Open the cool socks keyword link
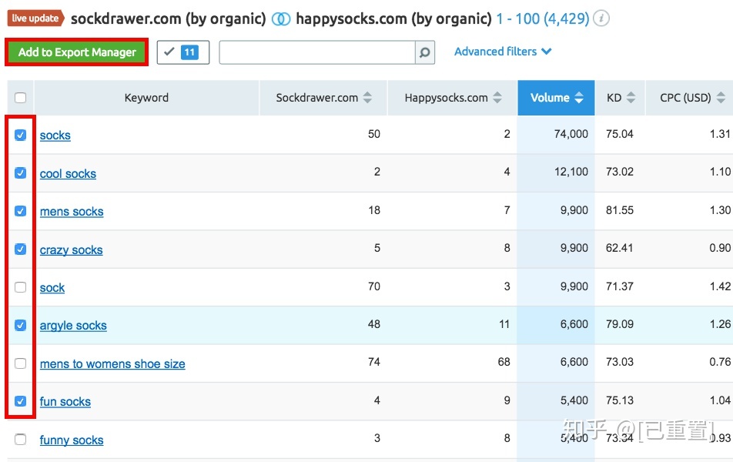This screenshot has width=733, height=462. coord(68,173)
